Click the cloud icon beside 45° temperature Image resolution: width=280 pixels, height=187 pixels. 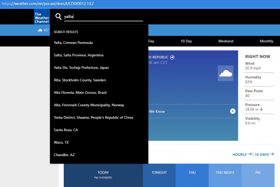click(x=40, y=30)
